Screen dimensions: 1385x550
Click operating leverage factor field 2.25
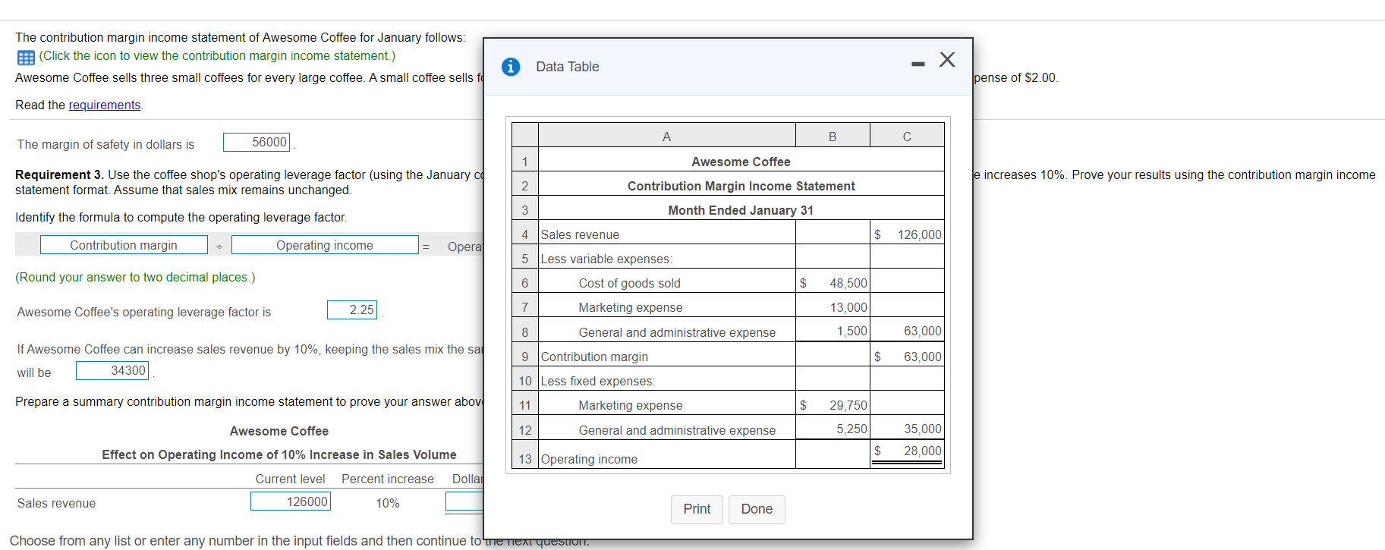[352, 310]
